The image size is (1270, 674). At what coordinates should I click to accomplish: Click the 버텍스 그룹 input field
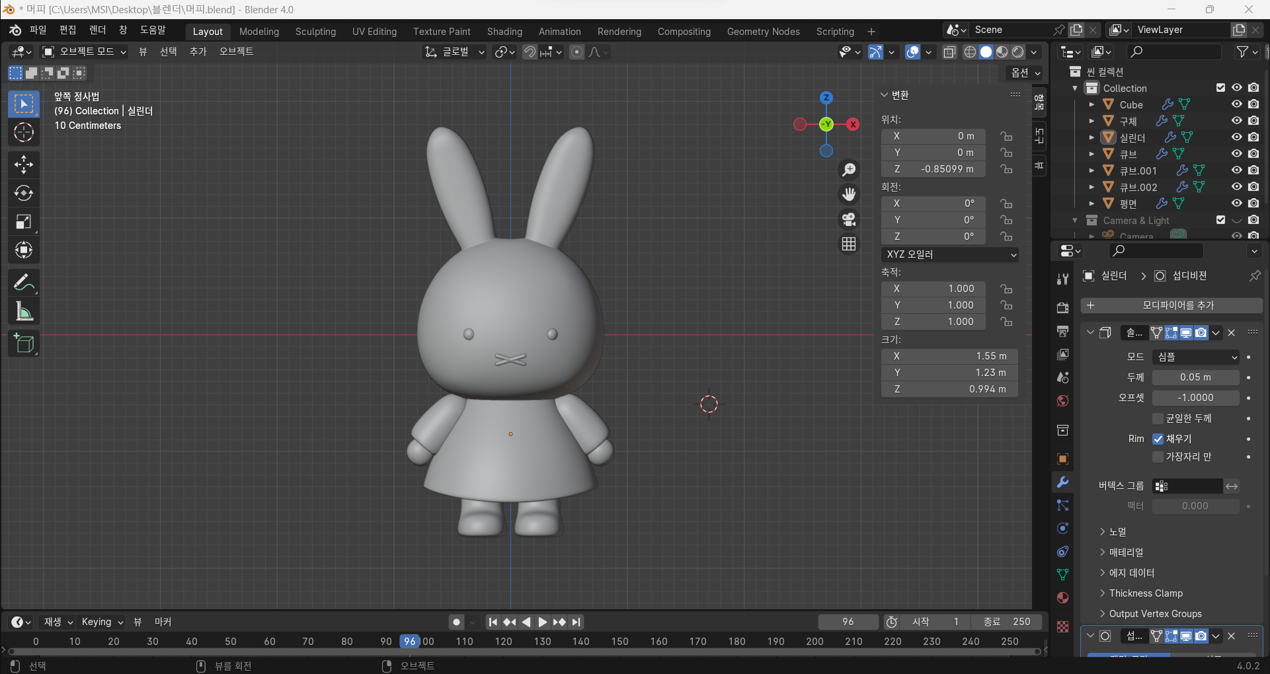coord(1187,486)
